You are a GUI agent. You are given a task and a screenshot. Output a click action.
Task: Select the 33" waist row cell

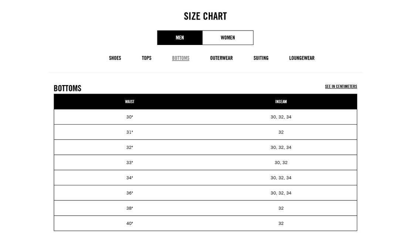click(x=130, y=163)
